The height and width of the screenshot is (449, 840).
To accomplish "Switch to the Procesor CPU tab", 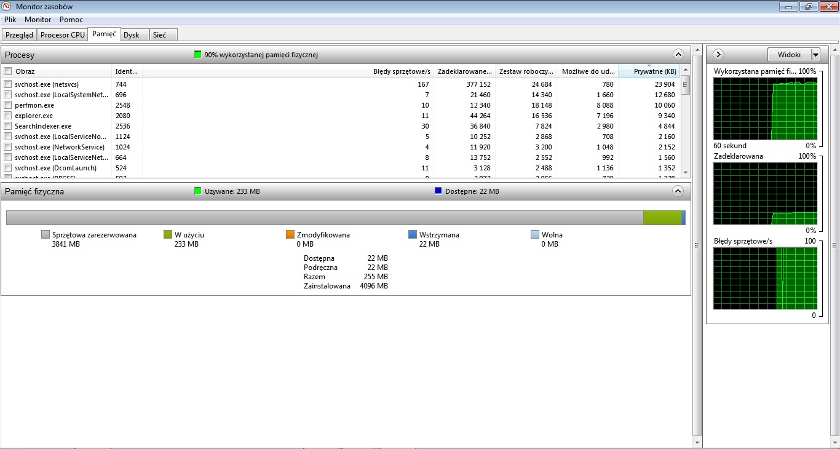I will [x=63, y=35].
